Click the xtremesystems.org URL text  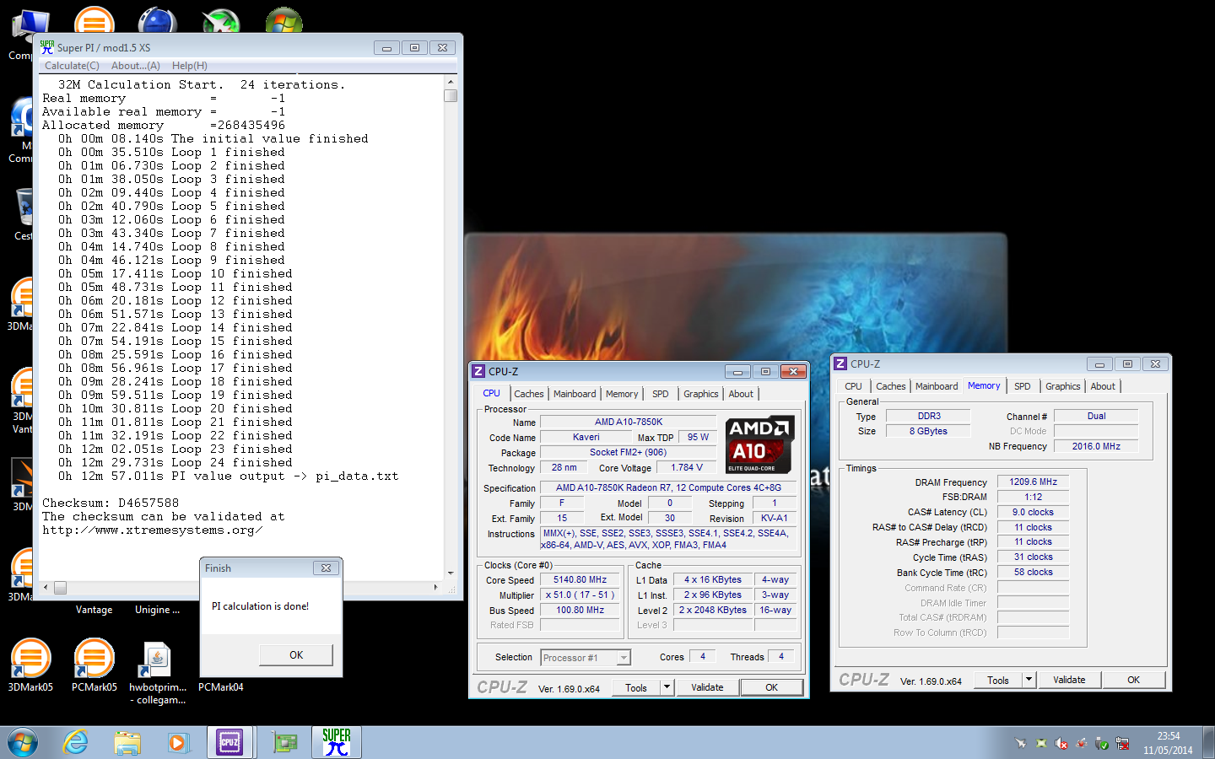(x=153, y=530)
